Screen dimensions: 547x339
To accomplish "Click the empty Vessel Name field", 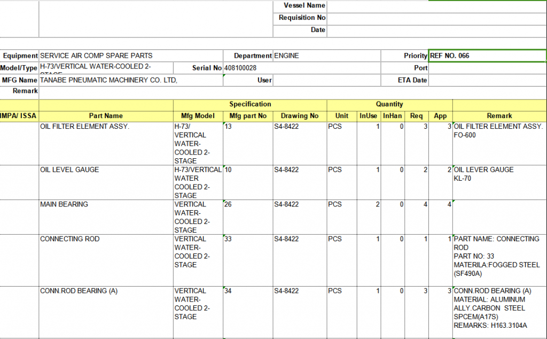I will pos(436,5).
